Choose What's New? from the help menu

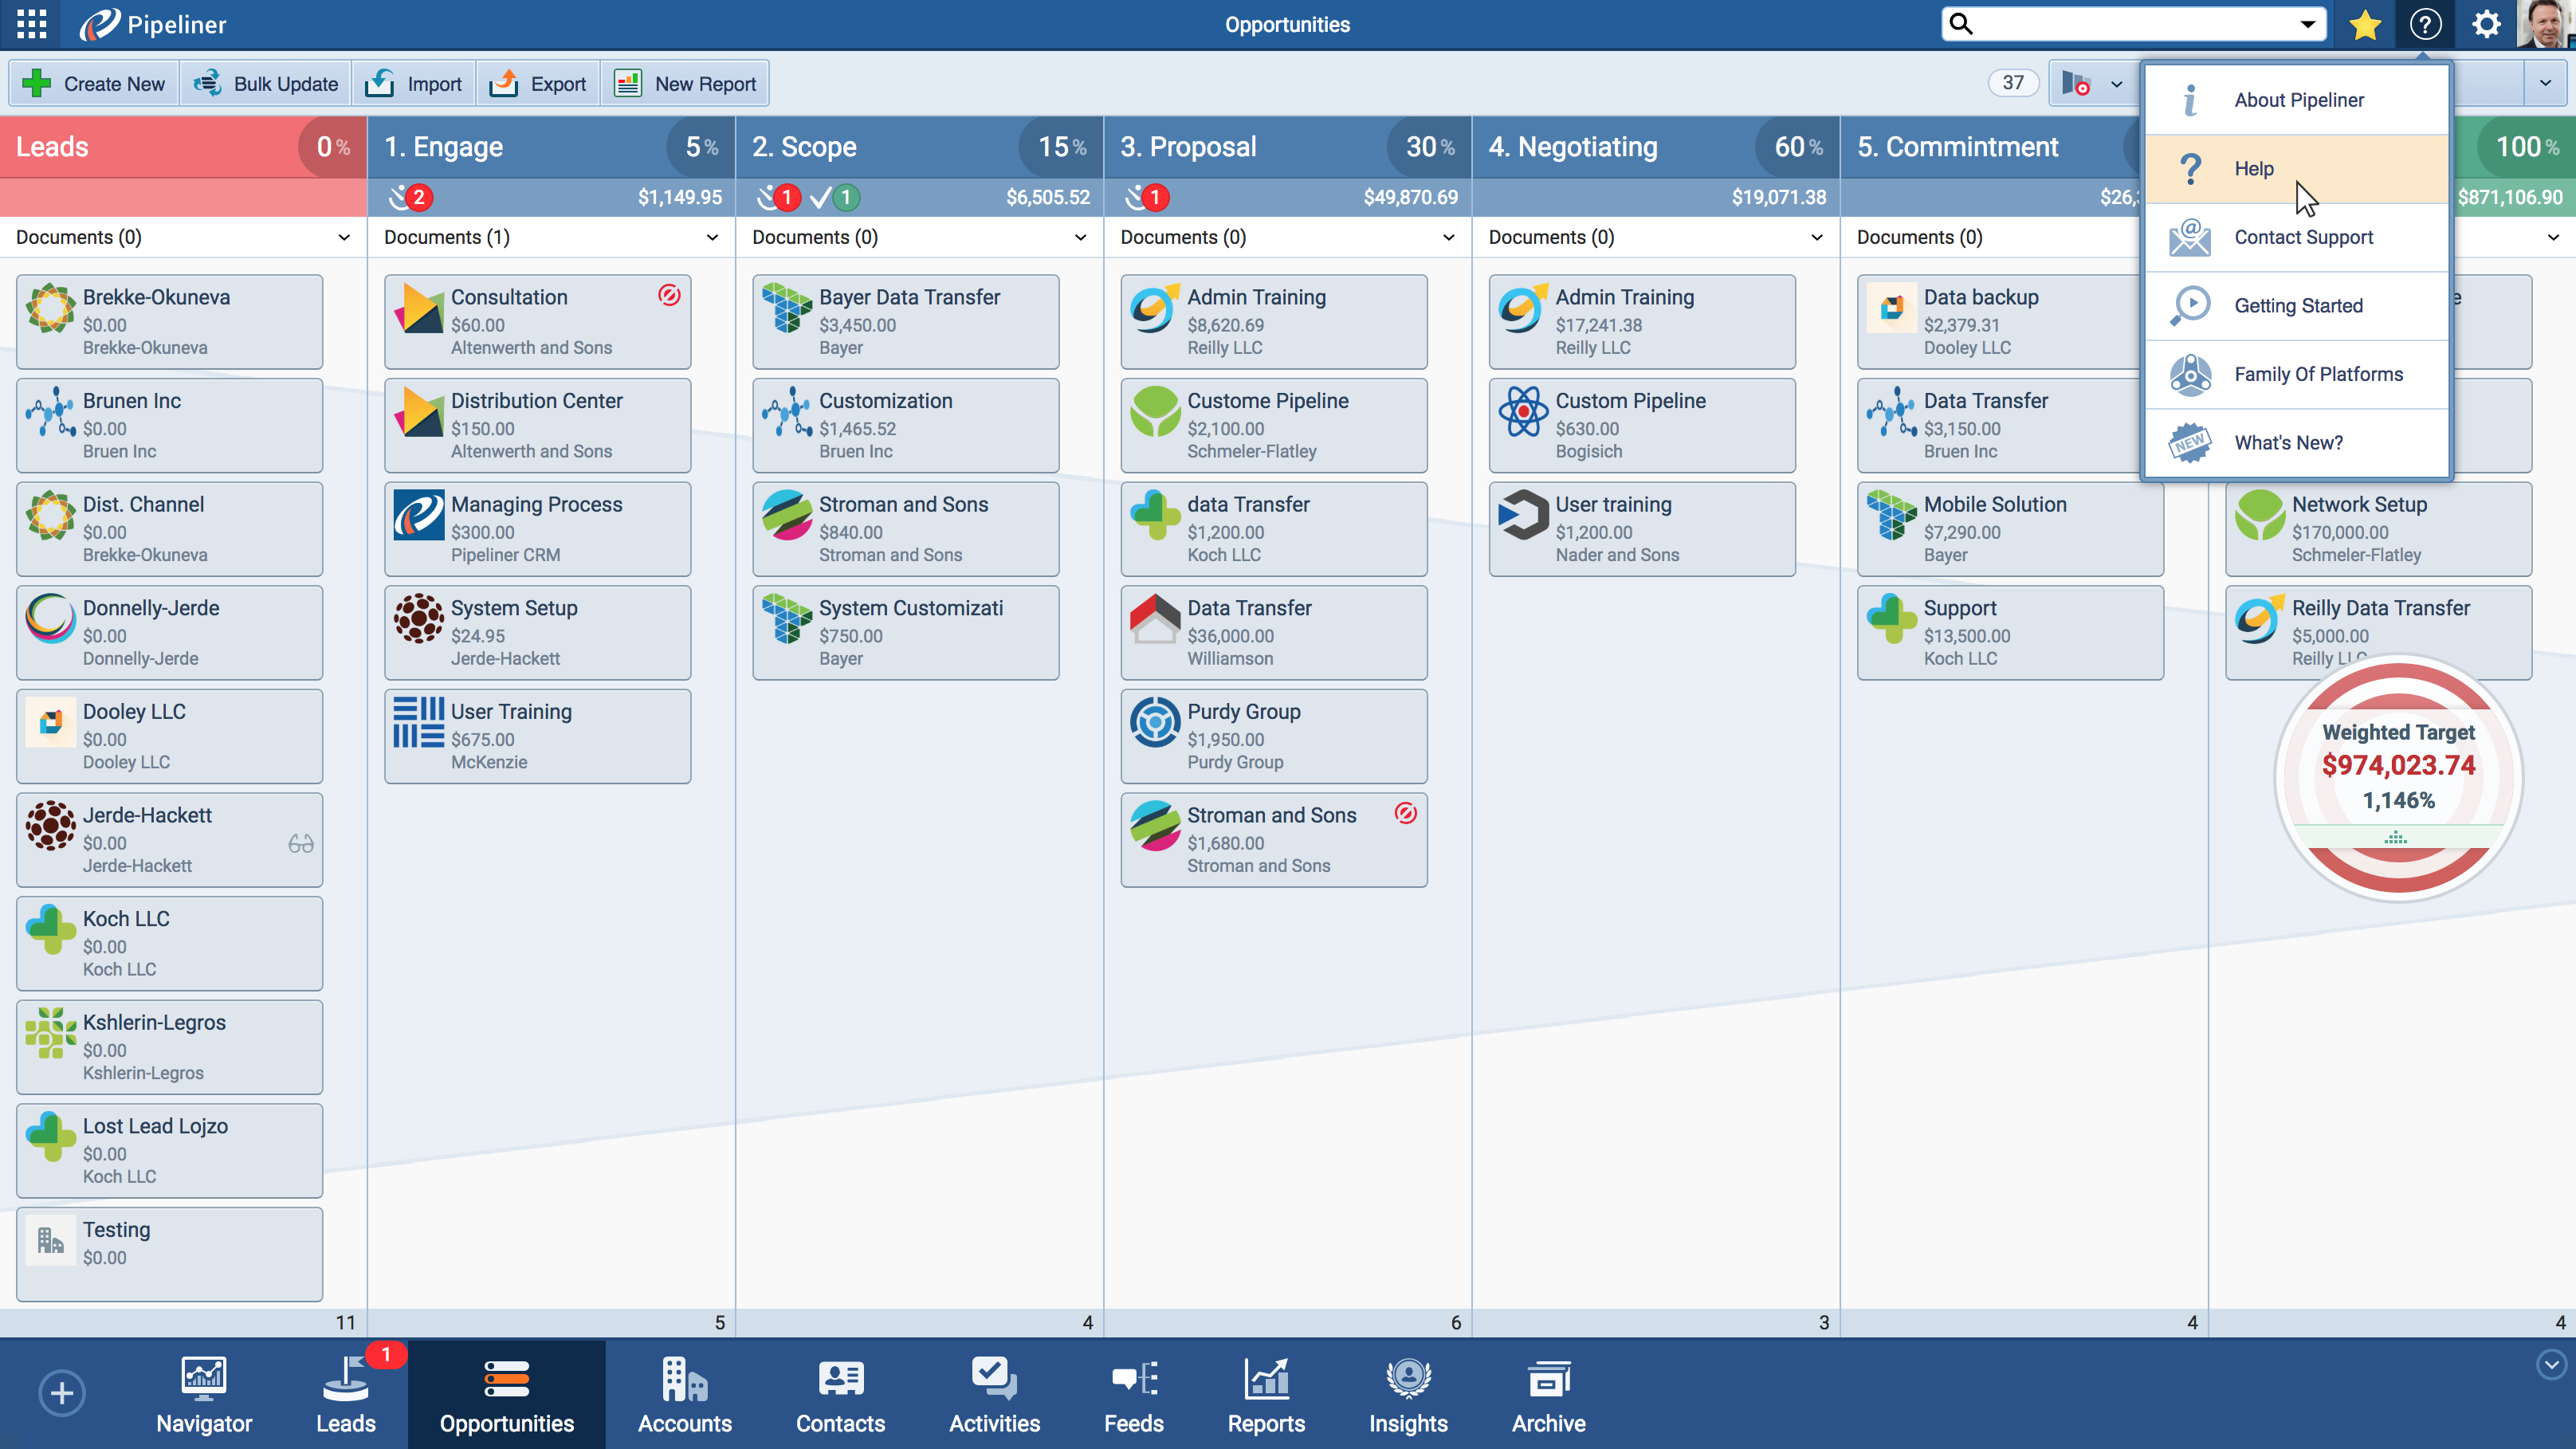[2288, 443]
